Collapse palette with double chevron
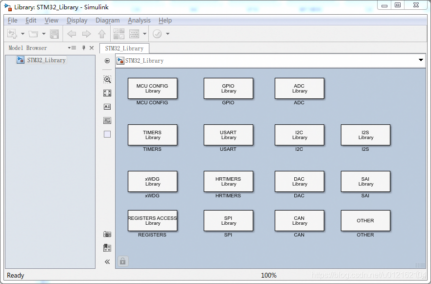This screenshot has width=431, height=284. [107, 262]
